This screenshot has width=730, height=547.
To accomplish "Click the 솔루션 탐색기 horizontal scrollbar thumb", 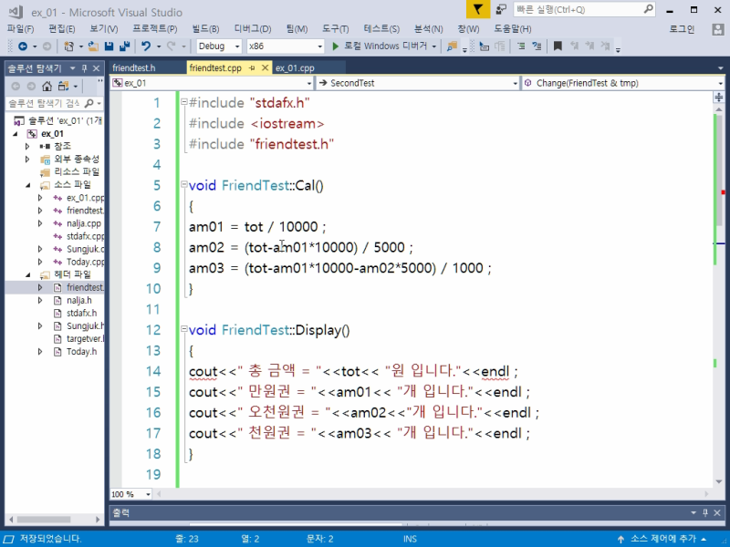I will [x=43, y=520].
